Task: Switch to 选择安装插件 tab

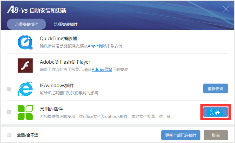Action: coord(66,24)
